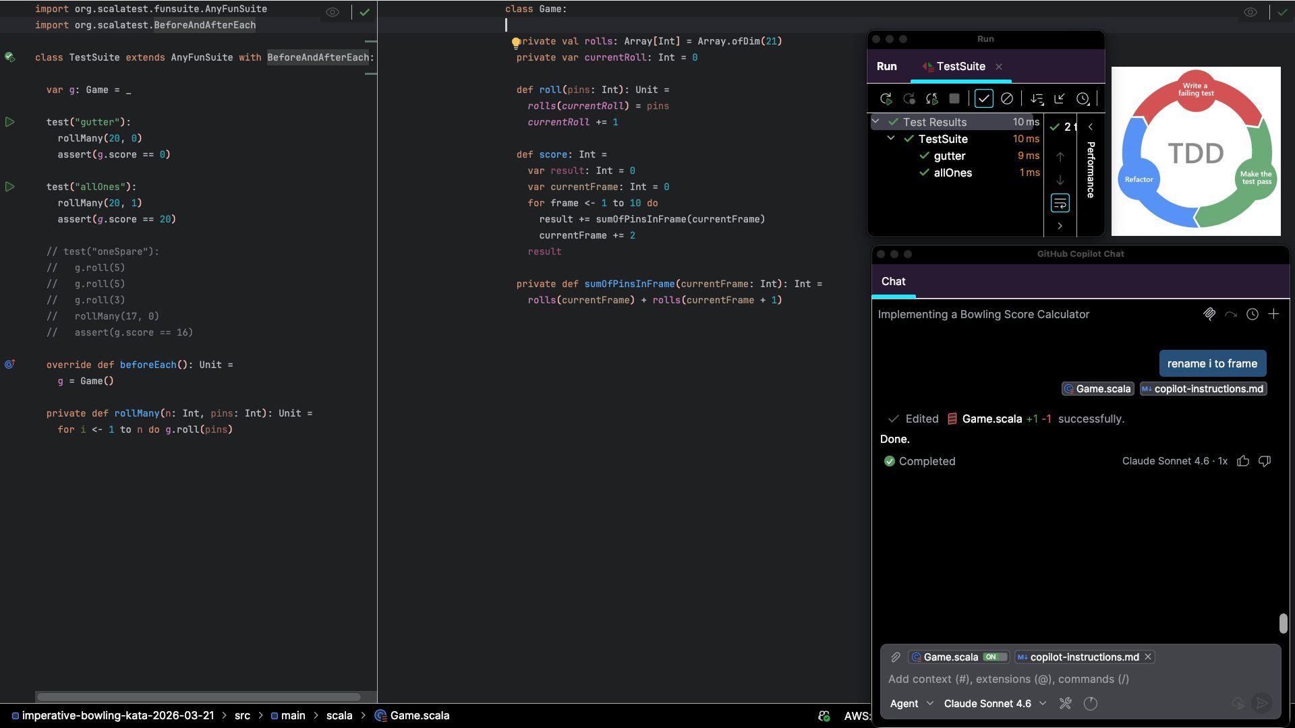
Task: Run the gutter test from gutter
Action: click(x=10, y=122)
